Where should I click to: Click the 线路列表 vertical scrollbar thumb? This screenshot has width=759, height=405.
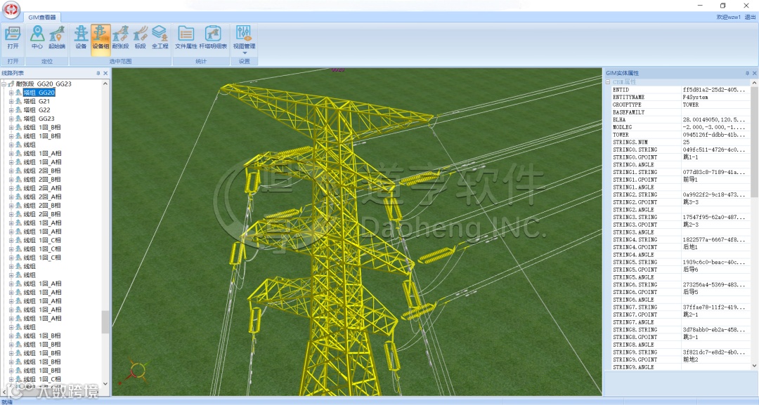coord(105,322)
